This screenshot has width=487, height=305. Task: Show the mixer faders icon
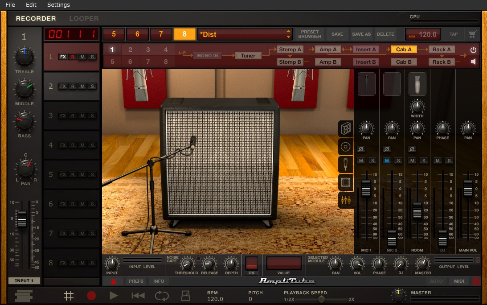(345, 200)
